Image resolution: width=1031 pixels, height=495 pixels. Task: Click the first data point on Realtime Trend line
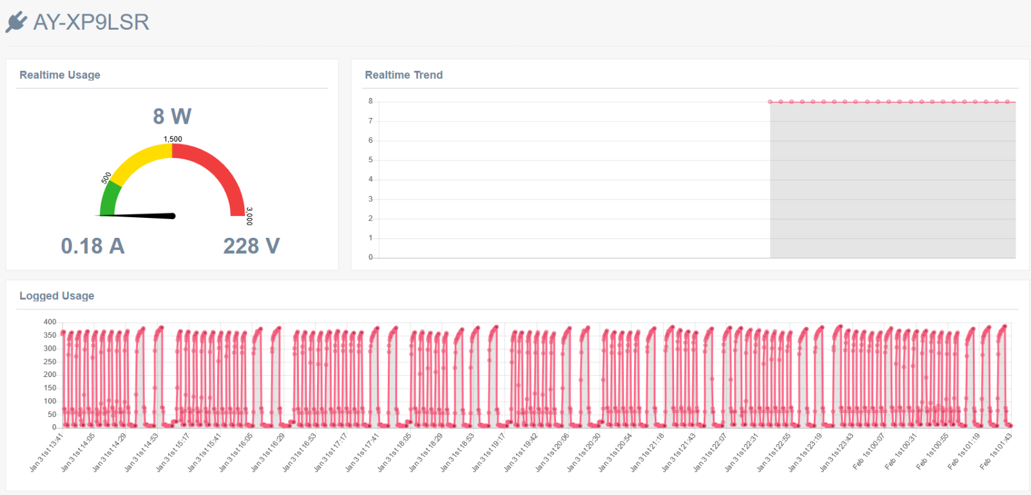point(770,102)
